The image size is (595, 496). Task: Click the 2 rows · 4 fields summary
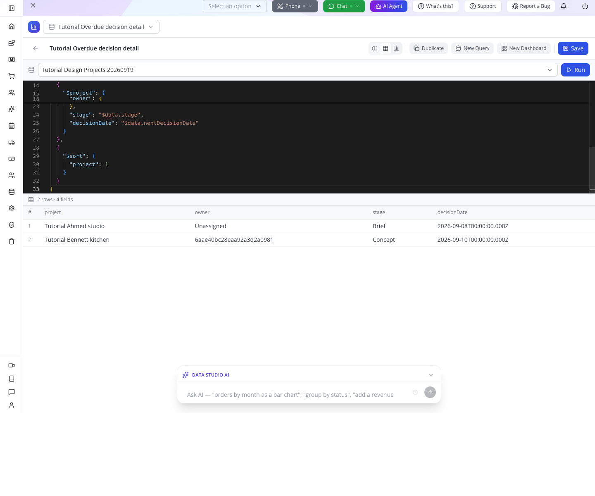tap(55, 200)
